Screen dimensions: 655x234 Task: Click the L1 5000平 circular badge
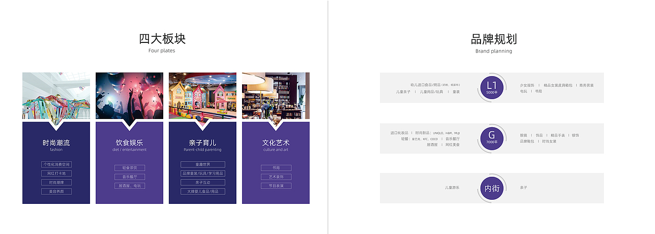pos(491,87)
